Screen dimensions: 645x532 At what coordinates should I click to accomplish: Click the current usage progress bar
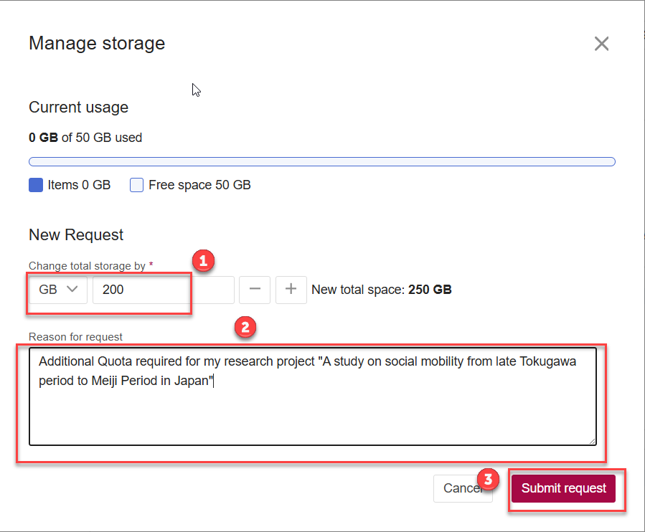click(x=321, y=161)
